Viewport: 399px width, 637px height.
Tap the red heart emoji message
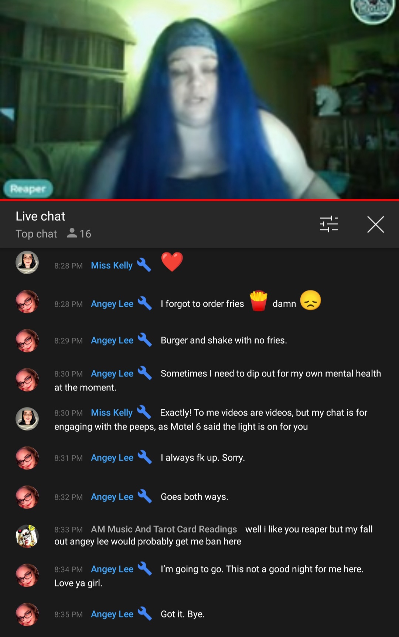coord(172,262)
